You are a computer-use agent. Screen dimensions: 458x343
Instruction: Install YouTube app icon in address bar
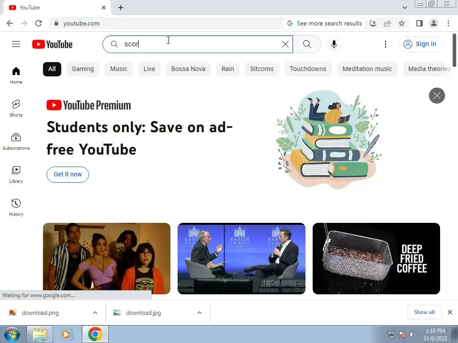pyautogui.click(x=373, y=23)
